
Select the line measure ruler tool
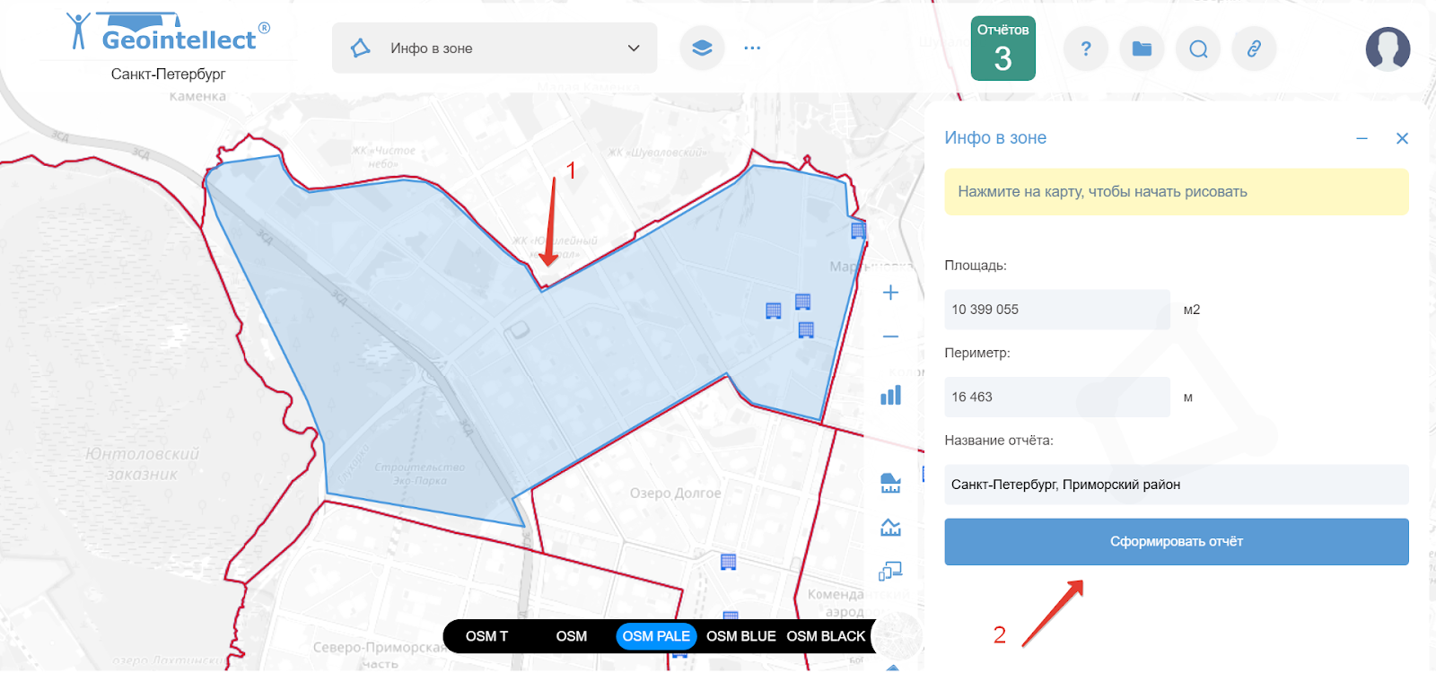(x=890, y=528)
